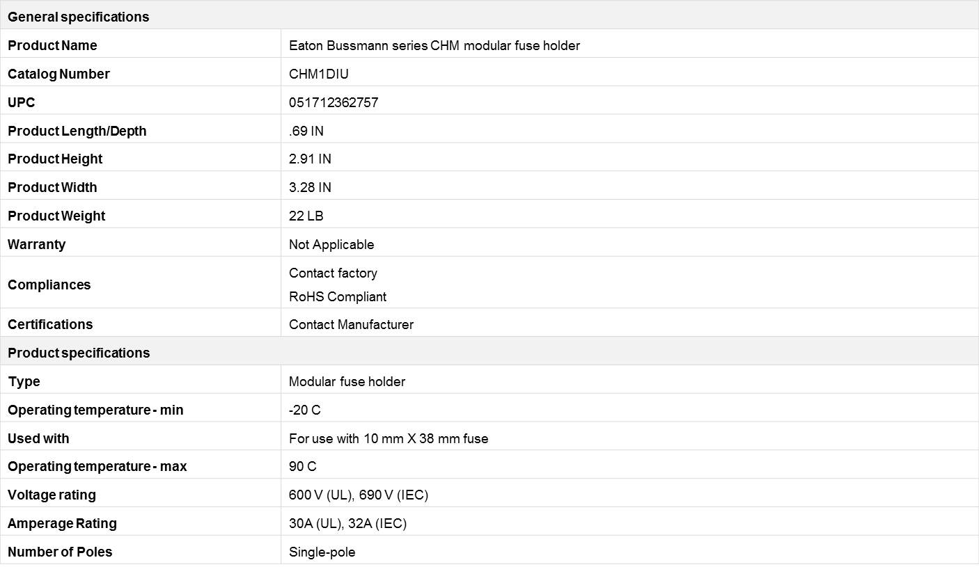Click the Contact Manufacturer certification value
This screenshot has width=979, height=567.
(351, 324)
